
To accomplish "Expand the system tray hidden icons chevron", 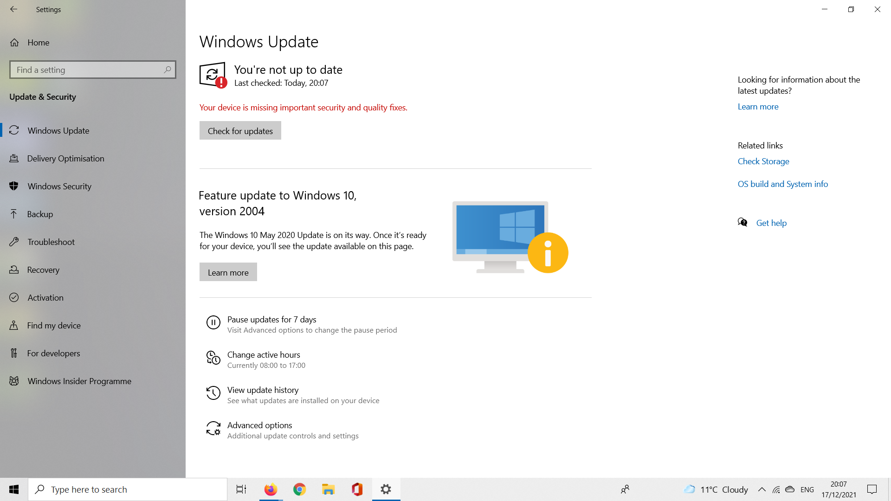I will [762, 489].
